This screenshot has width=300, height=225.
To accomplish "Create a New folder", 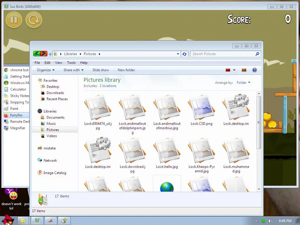I will click(x=126, y=70).
